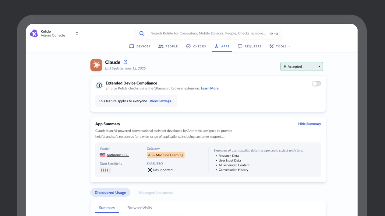Open Claude external link icon
The image size is (385, 216).
pos(125,62)
